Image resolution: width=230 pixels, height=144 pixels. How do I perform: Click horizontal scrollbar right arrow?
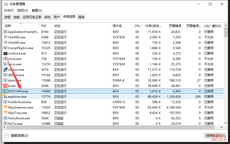[221, 127]
